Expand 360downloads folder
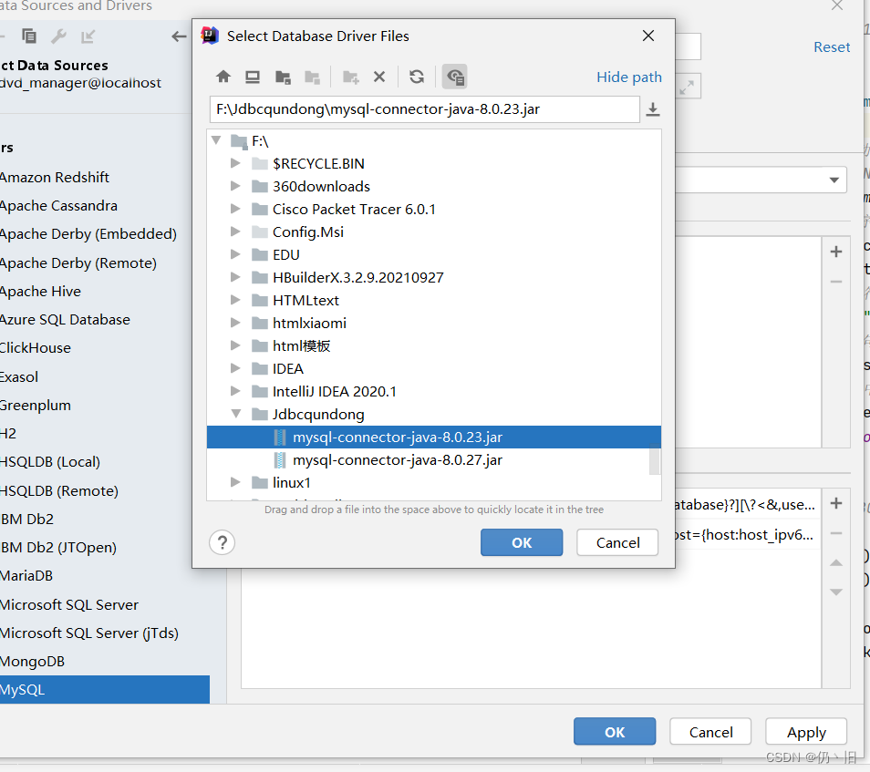 pos(235,186)
